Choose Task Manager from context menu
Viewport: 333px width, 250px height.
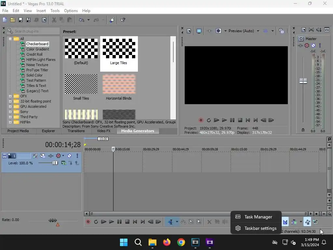point(256,217)
